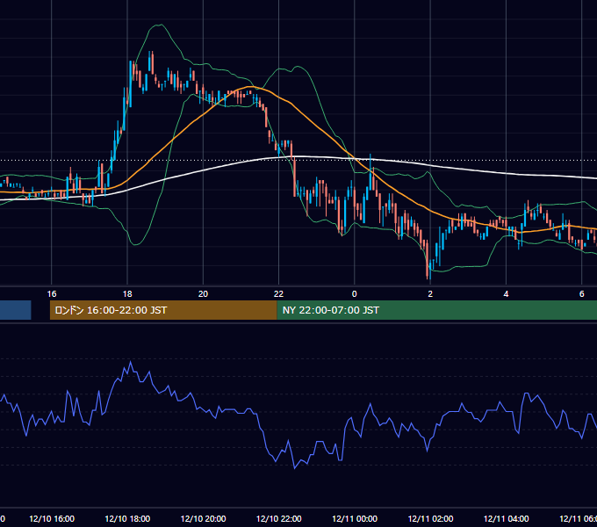Click the 12/11 02:00 time axis label
This screenshot has width=597, height=527.
430,518
